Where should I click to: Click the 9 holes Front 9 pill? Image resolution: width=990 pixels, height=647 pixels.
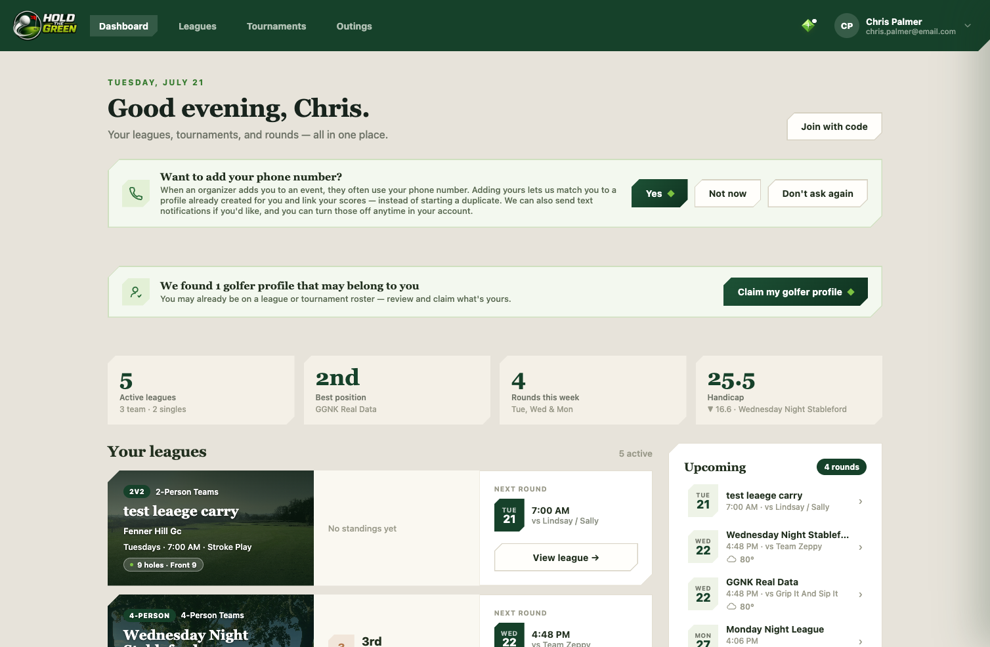[163, 565]
